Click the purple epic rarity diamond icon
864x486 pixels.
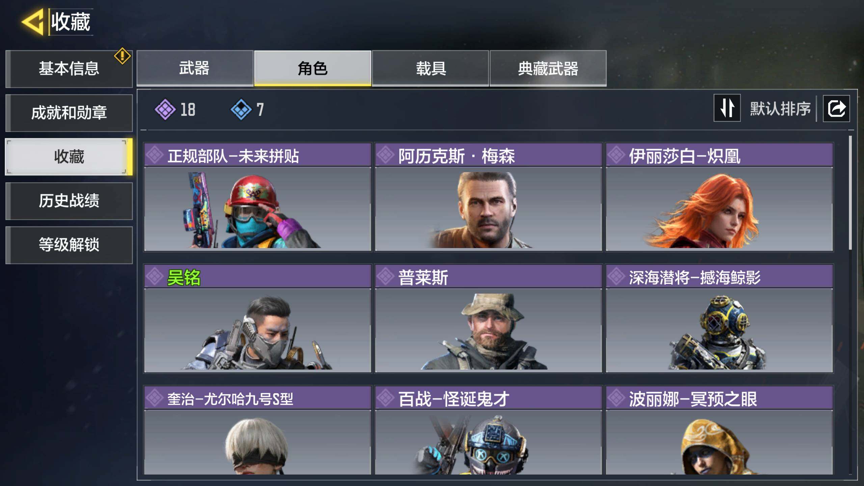[165, 109]
